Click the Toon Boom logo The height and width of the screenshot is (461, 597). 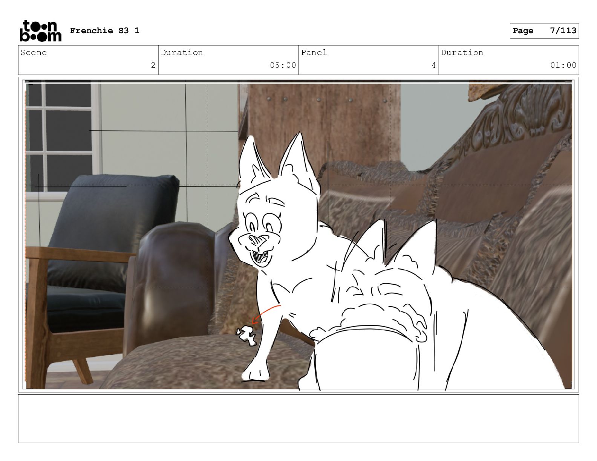[40, 31]
